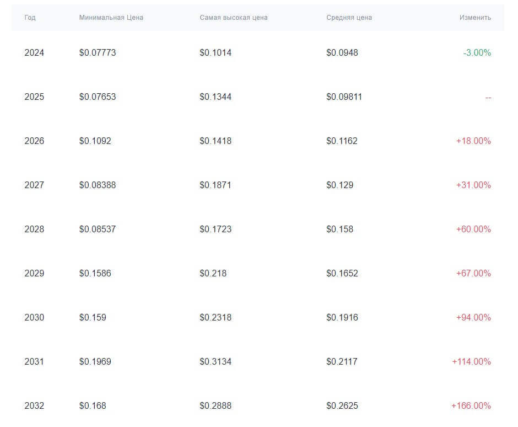Click the +166.00% change value

coord(471,406)
